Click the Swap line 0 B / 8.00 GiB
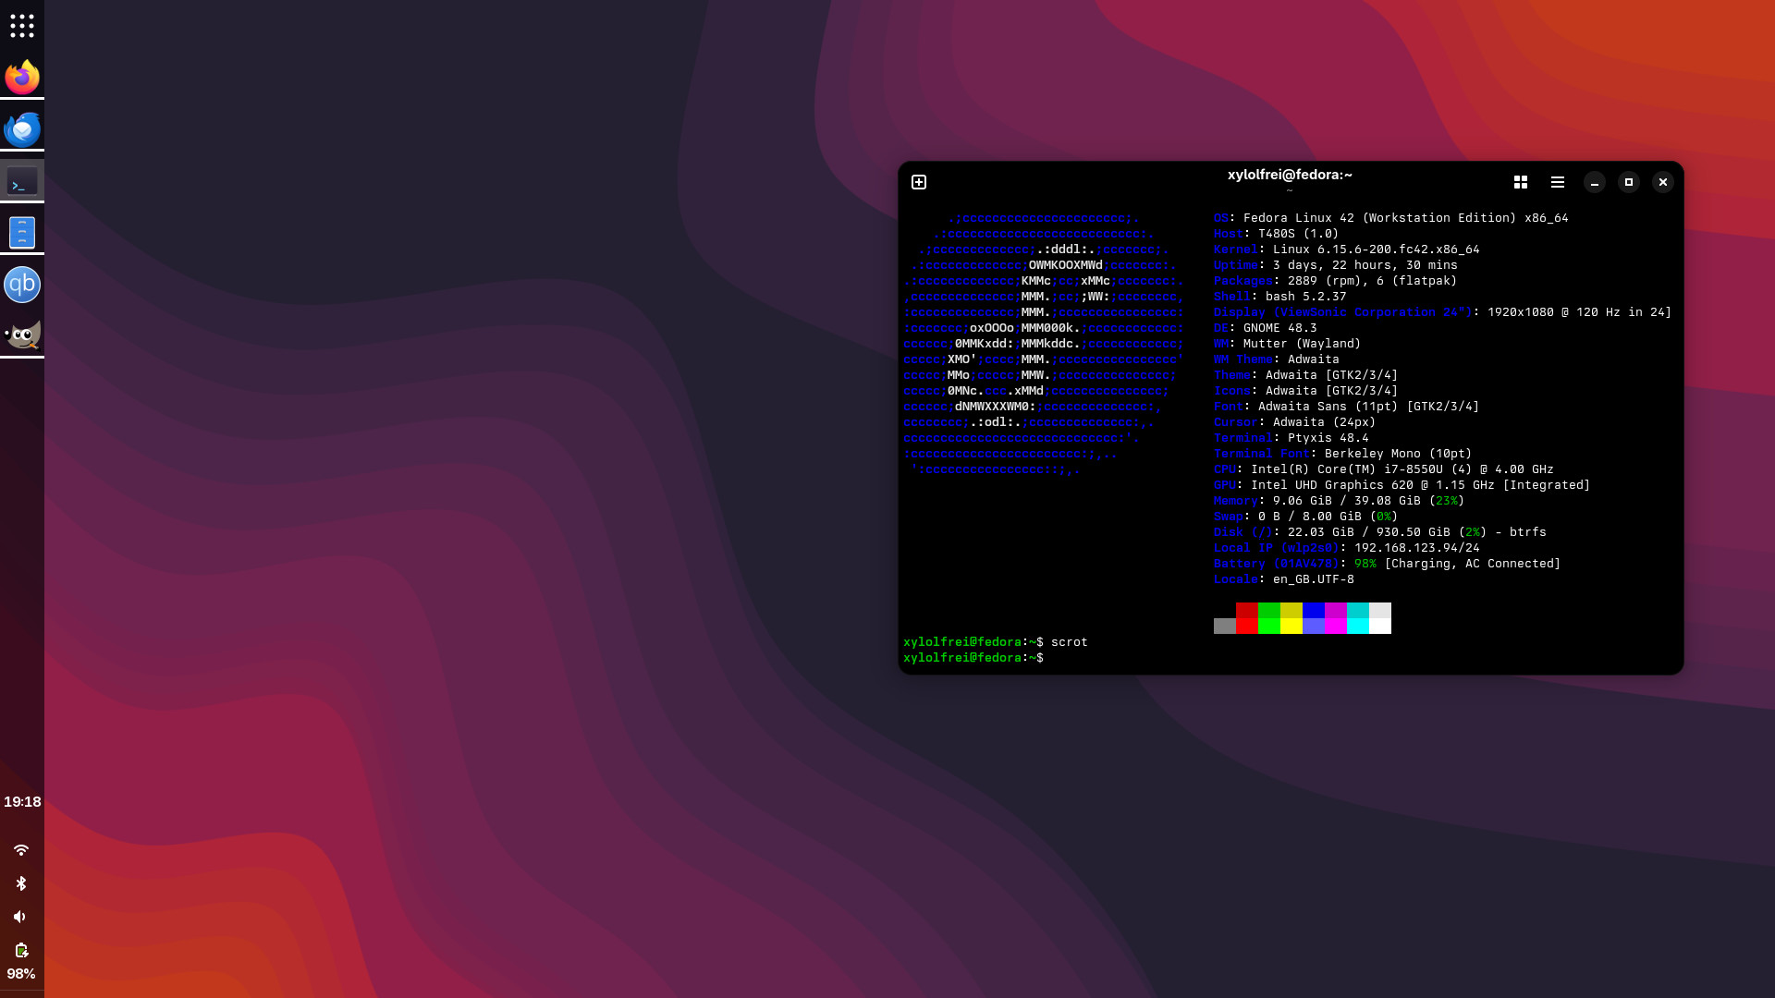This screenshot has height=998, width=1775. coord(1306,517)
